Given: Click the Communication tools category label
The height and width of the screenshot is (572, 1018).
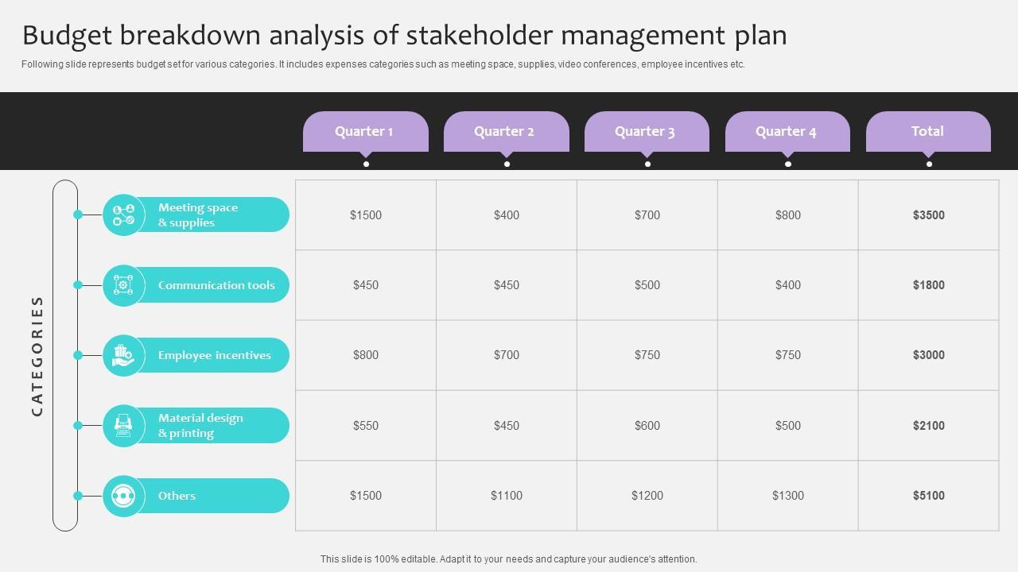Looking at the screenshot, I should point(216,285).
